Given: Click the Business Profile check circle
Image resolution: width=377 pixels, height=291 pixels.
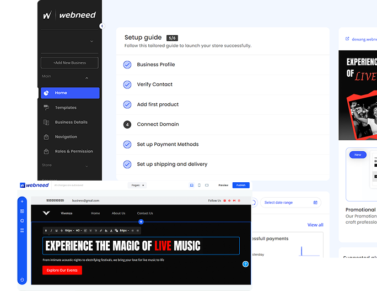Looking at the screenshot, I should click(x=127, y=65).
